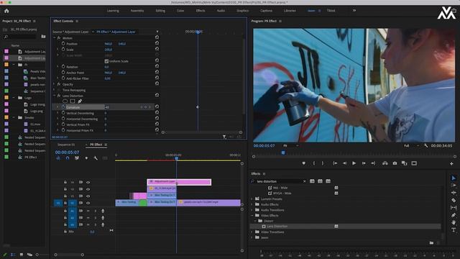
Task: Select the Hand tool
Action: click(x=454, y=222)
